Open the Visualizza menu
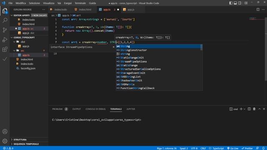267x150 pixels. point(49,3)
